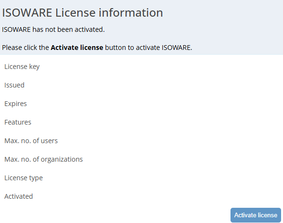283x223 pixels.
Task: Click the ISOWARE License information heading
Action: coord(82,12)
